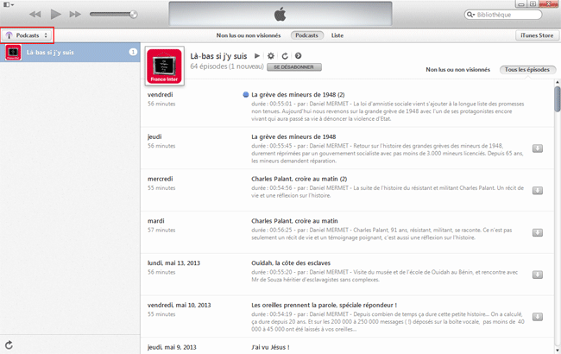
Task: Click the France Inter podcast artwork
Action: 165,66
